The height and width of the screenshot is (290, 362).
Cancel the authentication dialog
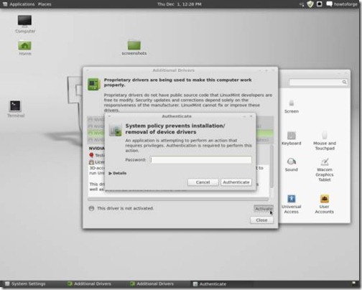(x=203, y=182)
